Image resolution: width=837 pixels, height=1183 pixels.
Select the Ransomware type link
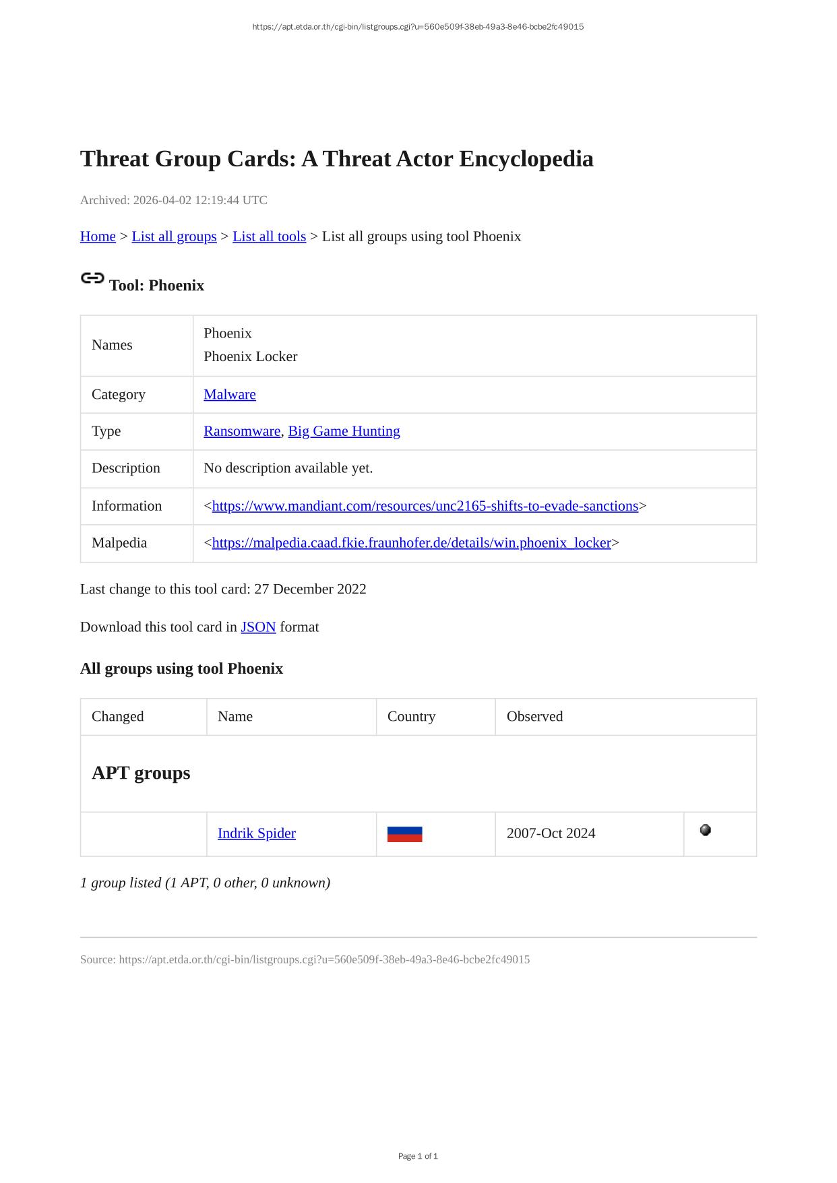pyautogui.click(x=242, y=431)
